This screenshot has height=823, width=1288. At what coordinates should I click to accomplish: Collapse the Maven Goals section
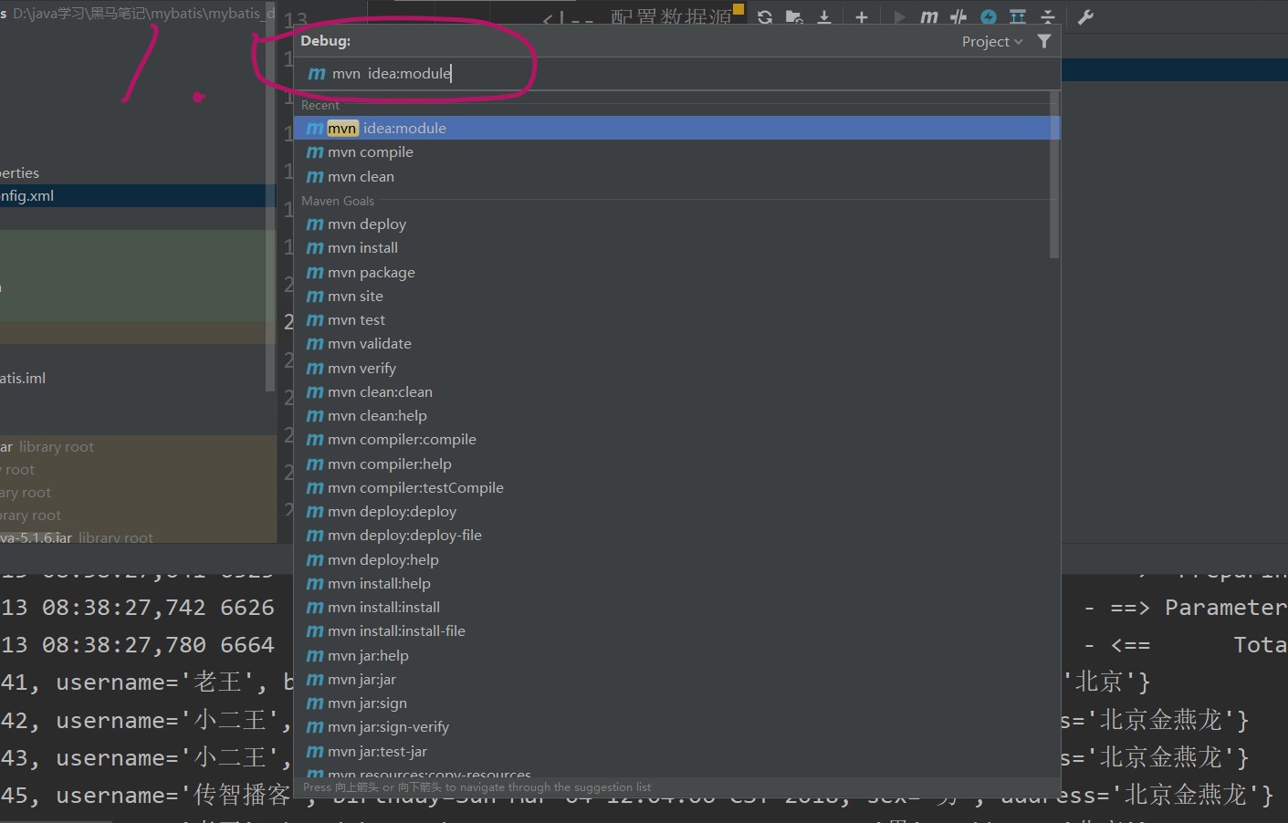[x=338, y=201]
